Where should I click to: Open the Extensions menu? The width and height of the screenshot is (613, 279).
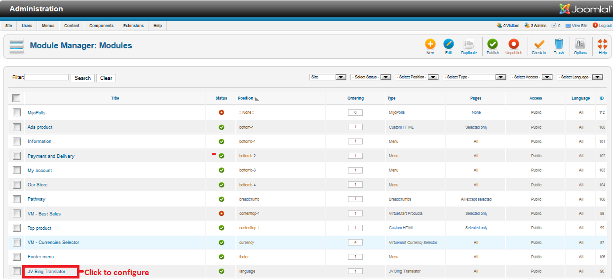point(133,26)
